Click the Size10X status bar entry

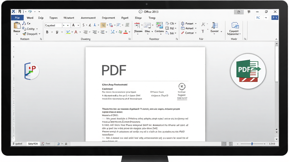[x=33, y=144]
